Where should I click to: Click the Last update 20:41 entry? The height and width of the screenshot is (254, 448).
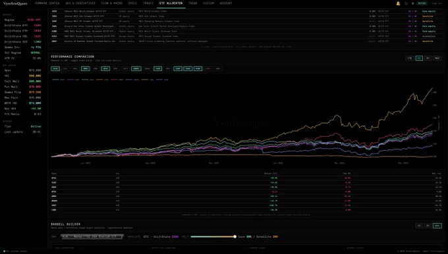pos(22,132)
